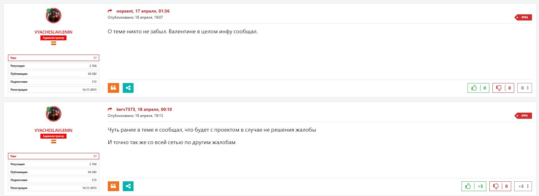Viewport: 539px width, 196px height.
Task: Like post #995 showing +5
Action: pos(468,186)
